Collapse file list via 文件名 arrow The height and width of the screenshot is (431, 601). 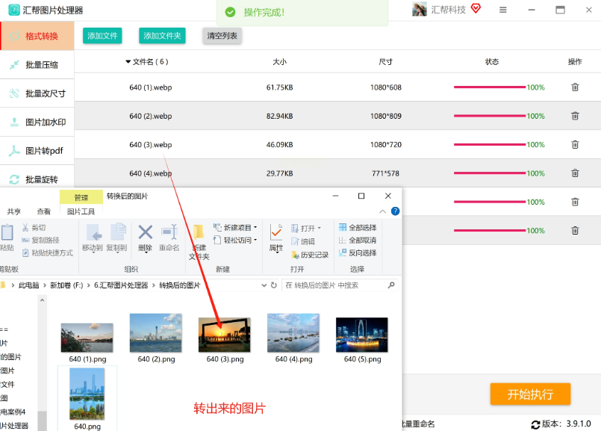(x=128, y=62)
